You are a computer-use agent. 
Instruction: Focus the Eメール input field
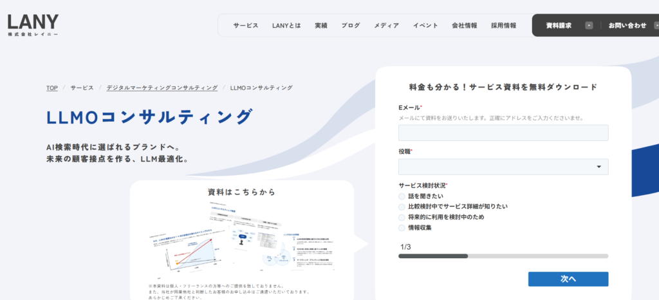[x=503, y=133]
